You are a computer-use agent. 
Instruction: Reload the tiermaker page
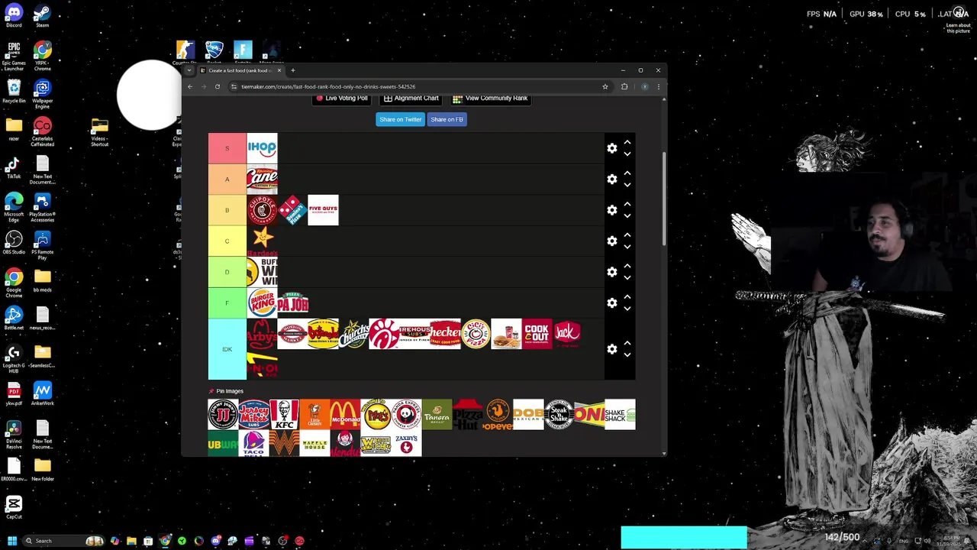point(218,86)
